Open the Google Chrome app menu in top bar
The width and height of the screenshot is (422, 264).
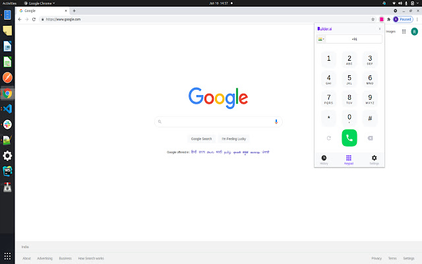[40, 3]
